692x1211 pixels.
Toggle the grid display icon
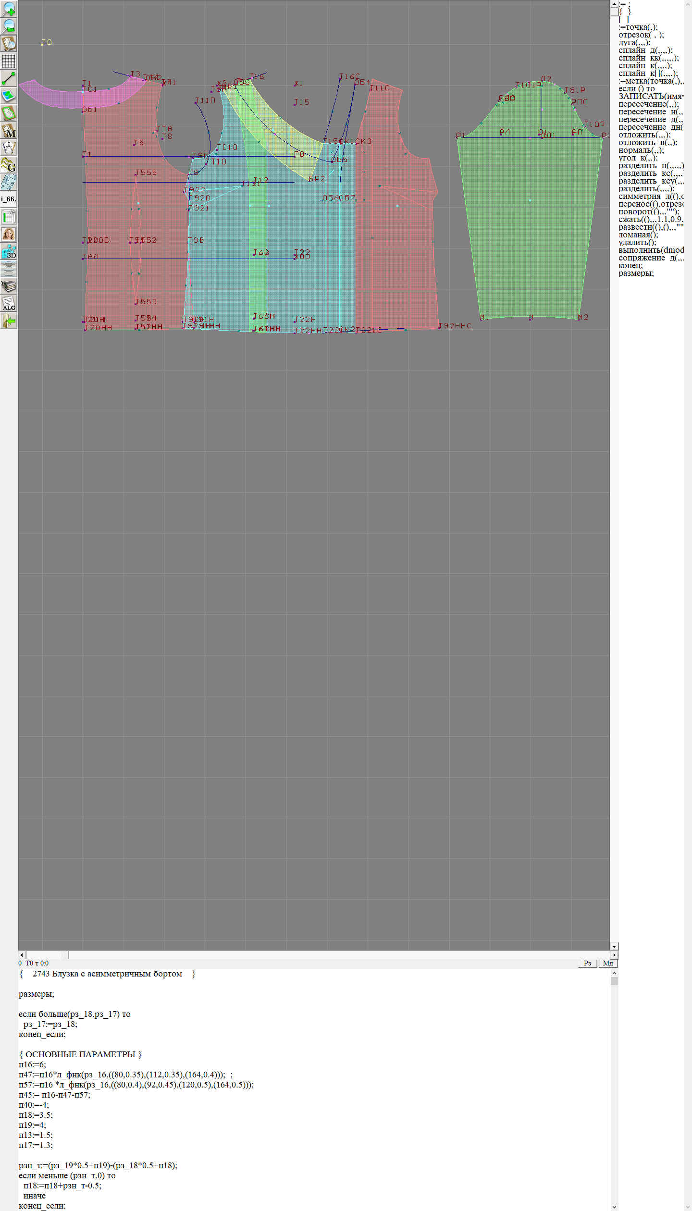click(9, 61)
